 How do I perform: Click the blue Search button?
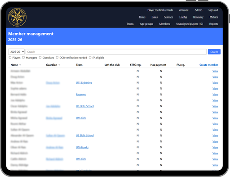click(214, 52)
